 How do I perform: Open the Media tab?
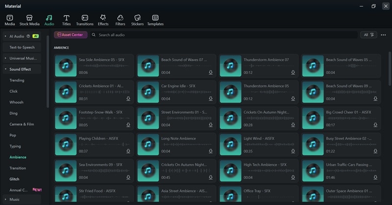coord(10,20)
